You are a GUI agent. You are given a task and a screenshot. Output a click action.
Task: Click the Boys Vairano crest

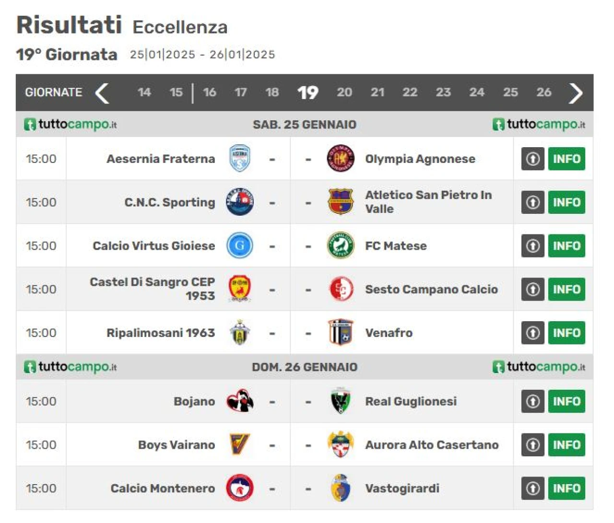coord(240,444)
